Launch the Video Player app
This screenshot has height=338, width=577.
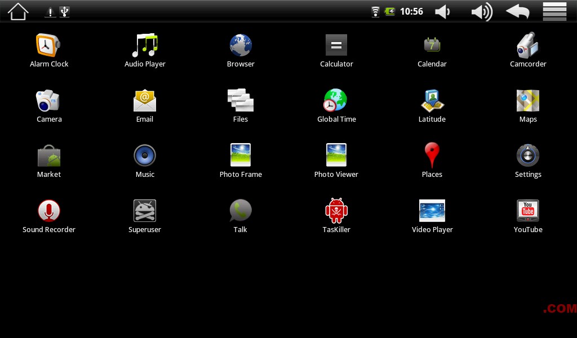tap(432, 211)
